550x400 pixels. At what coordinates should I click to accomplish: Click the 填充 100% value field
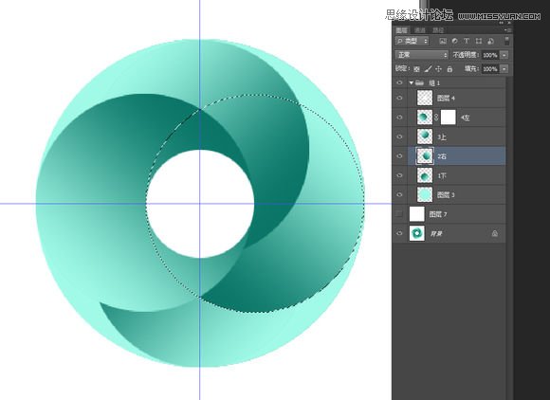coord(490,69)
